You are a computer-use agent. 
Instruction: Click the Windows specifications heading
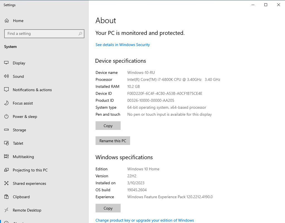coord(124,157)
